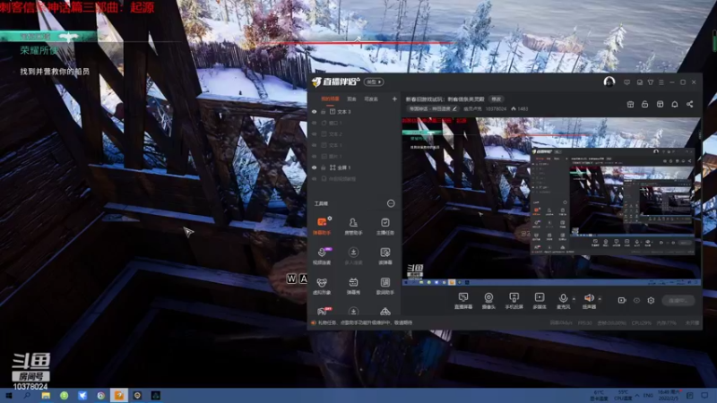
Task: Open the 歌词助手 lyrics assistant tool
Action: (385, 286)
